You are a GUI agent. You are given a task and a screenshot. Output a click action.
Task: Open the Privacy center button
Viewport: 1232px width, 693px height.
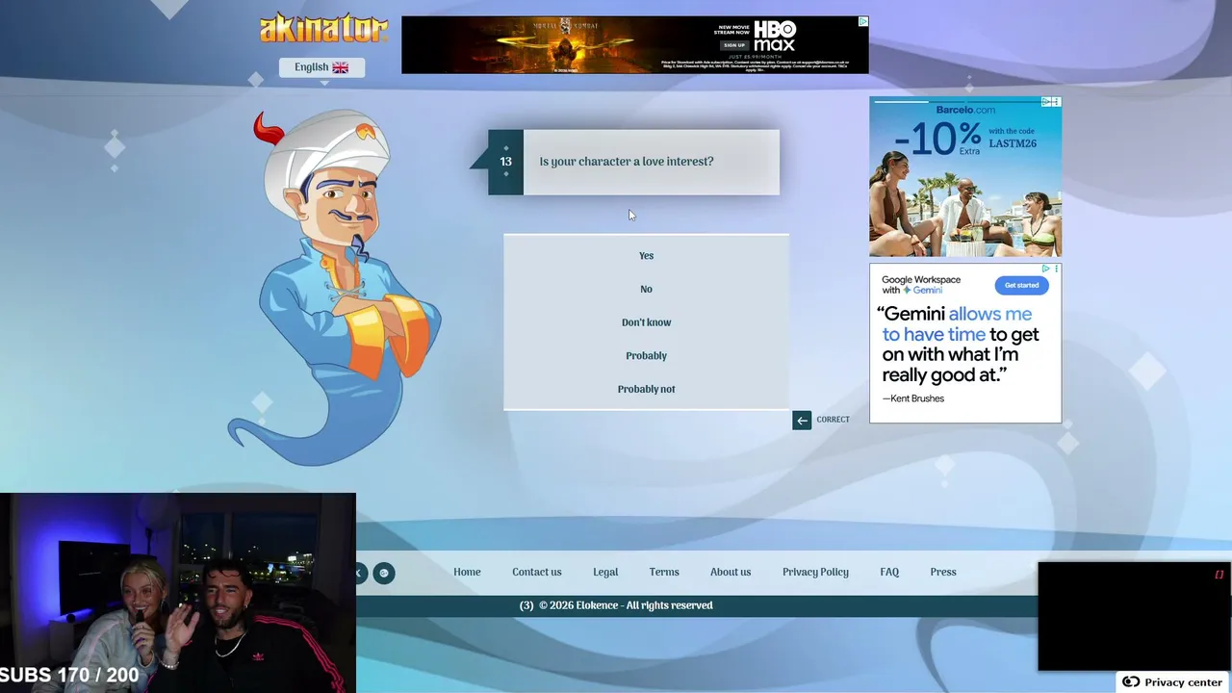[1173, 682]
